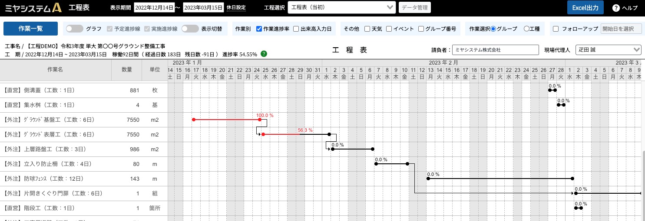This screenshot has width=645, height=221.
Task: Click the green progress-rate info icon
Action: (x=264, y=54)
